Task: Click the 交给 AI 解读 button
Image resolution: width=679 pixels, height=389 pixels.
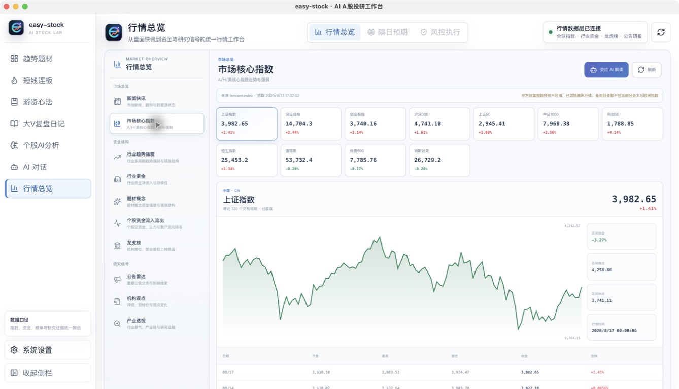Action: pos(606,70)
